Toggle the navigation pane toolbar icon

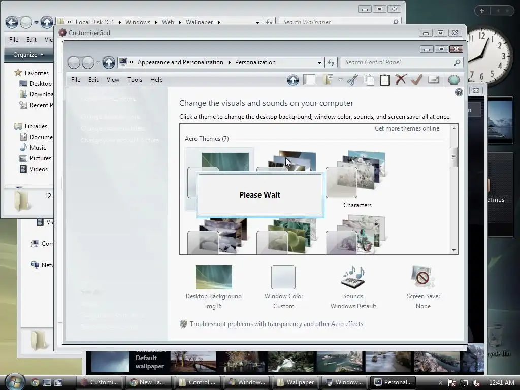pyautogui.click(x=309, y=80)
